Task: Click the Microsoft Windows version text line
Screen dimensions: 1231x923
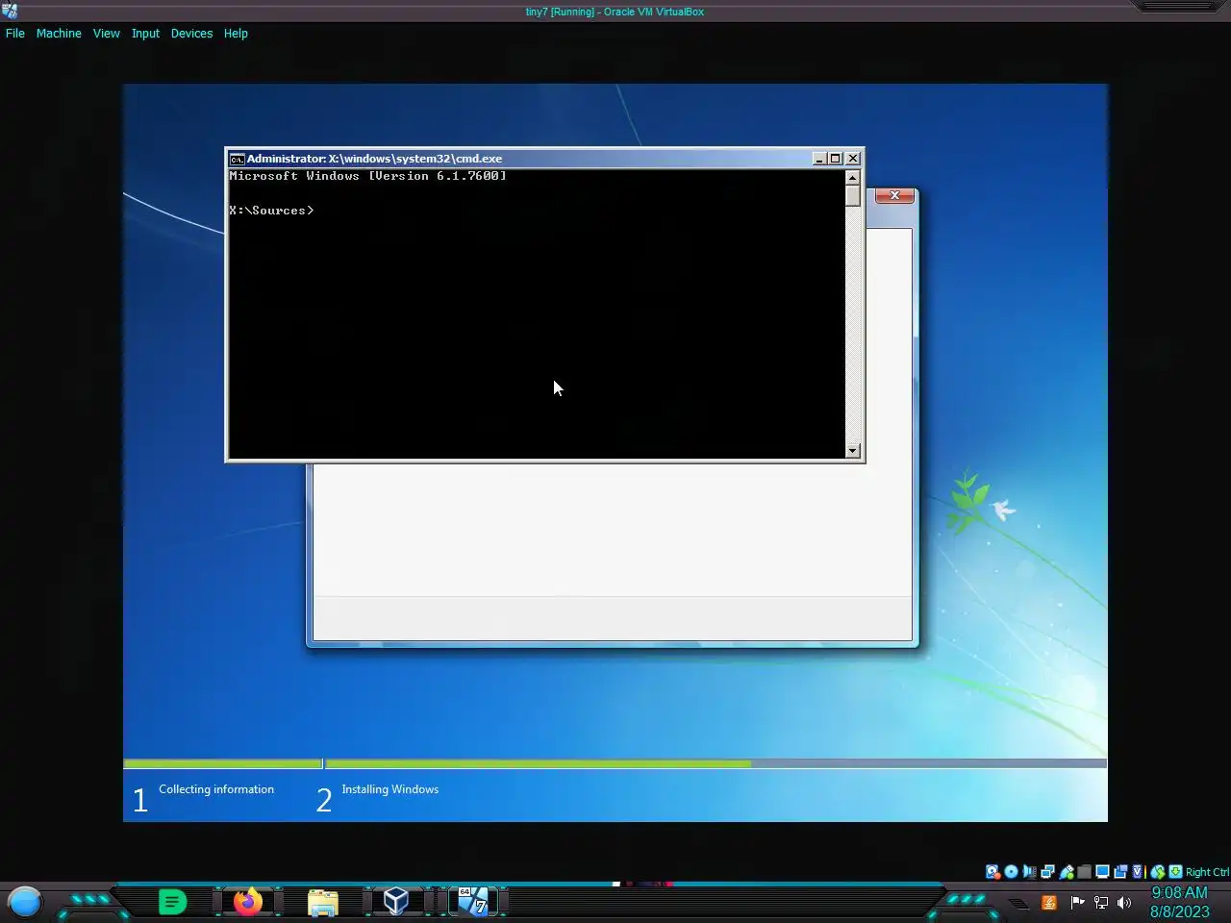Action: [x=367, y=176]
